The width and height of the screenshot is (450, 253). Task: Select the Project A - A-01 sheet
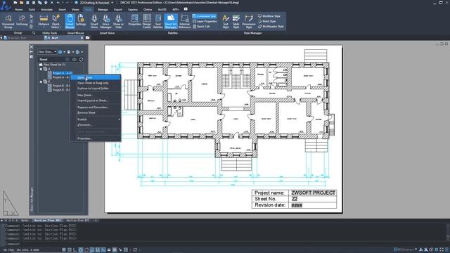pyautogui.click(x=62, y=73)
